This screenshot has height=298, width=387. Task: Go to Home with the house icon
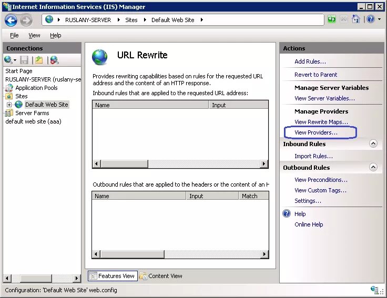[356, 19]
